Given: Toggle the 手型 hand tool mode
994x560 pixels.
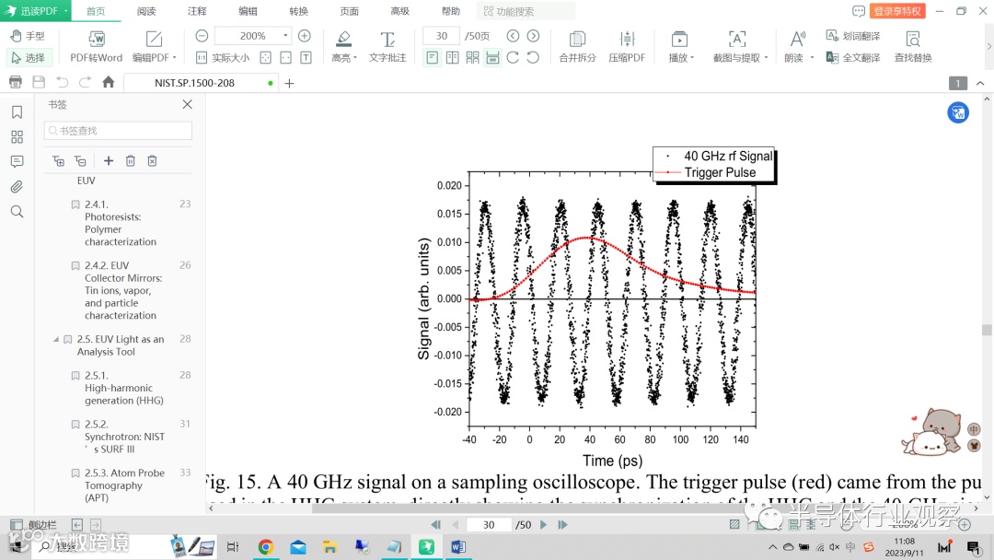Looking at the screenshot, I should pos(28,36).
